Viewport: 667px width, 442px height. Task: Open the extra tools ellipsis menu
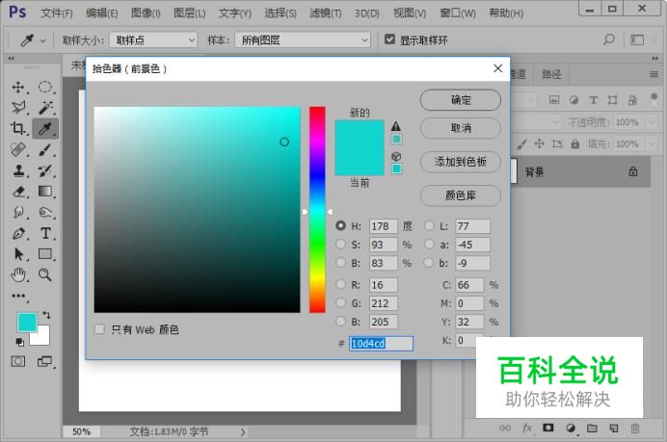click(18, 296)
